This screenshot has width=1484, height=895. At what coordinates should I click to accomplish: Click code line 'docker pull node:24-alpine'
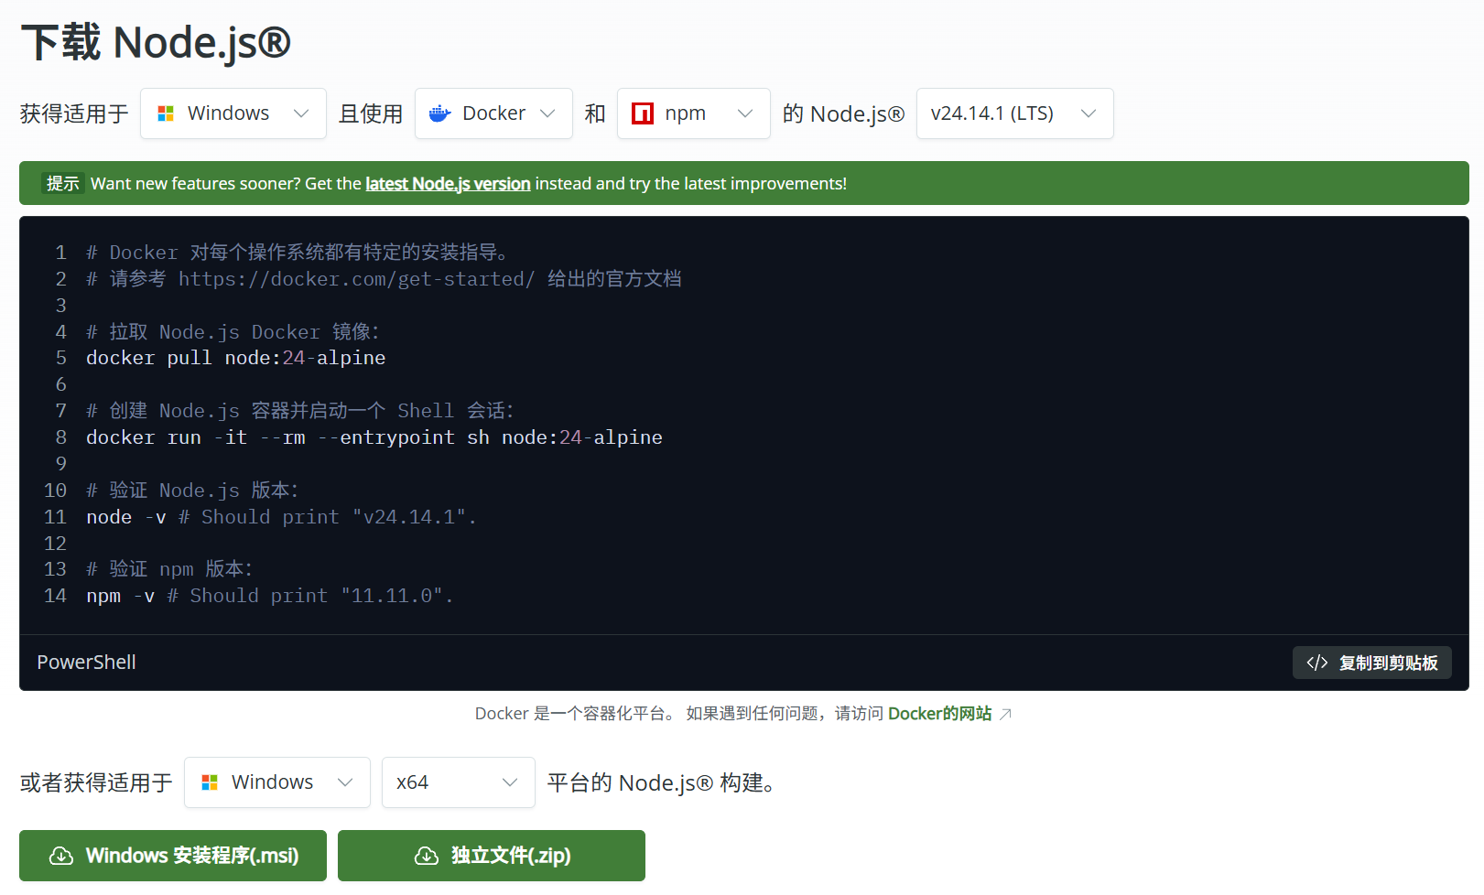click(x=236, y=358)
